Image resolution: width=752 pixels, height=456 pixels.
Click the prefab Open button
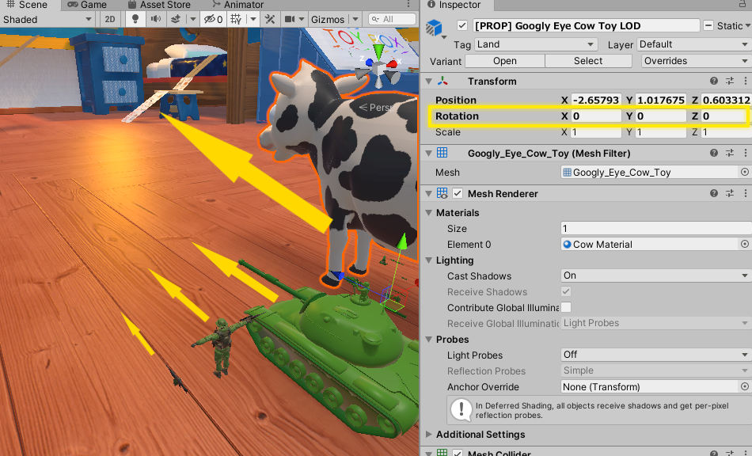point(505,61)
